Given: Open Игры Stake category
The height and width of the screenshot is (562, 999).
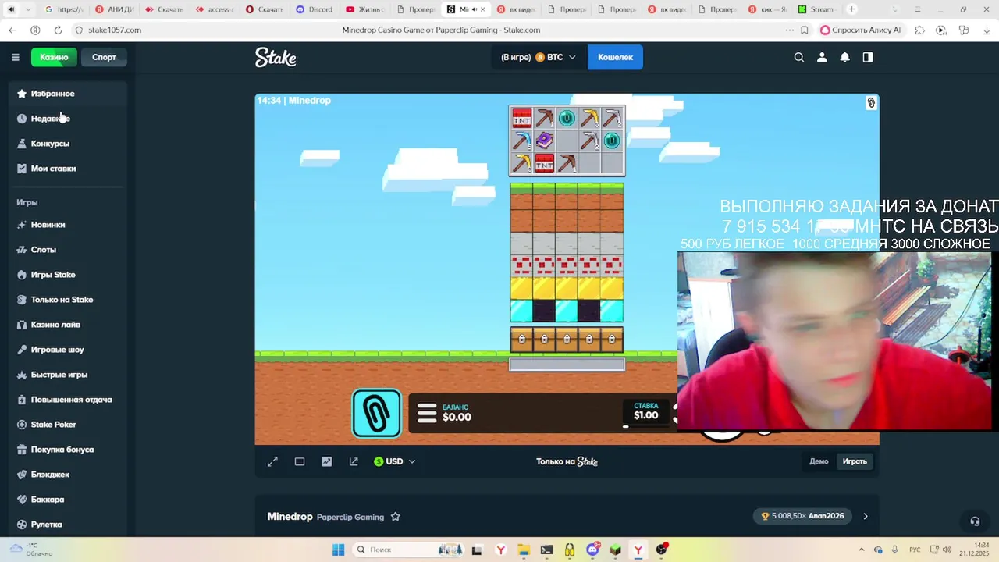Looking at the screenshot, I should pyautogui.click(x=69, y=275).
